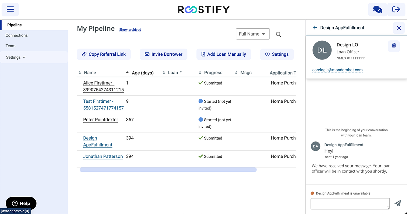Viewport: 407px width, 214px height.
Task: Click the Roostify logo
Action: pyautogui.click(x=203, y=10)
